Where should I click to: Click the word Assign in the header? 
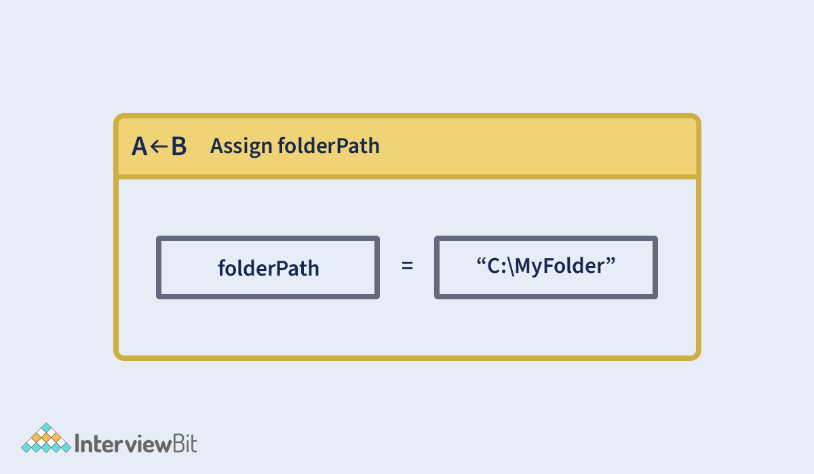241,147
